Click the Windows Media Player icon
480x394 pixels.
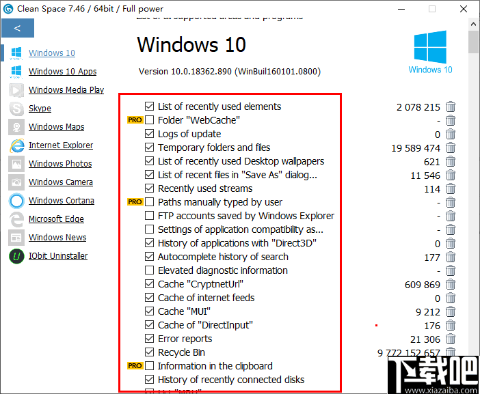(16, 90)
